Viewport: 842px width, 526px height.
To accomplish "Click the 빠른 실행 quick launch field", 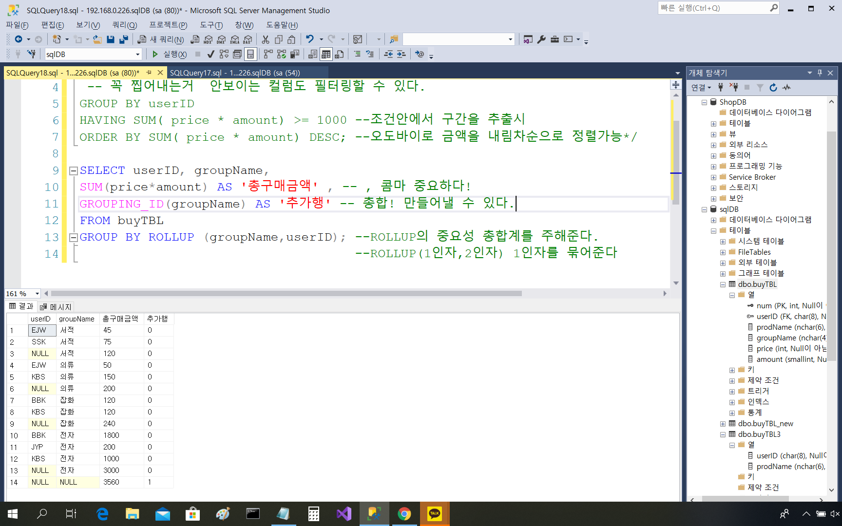I will [718, 8].
